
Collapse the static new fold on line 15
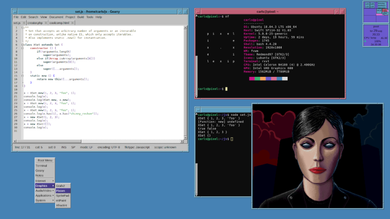point(22,76)
